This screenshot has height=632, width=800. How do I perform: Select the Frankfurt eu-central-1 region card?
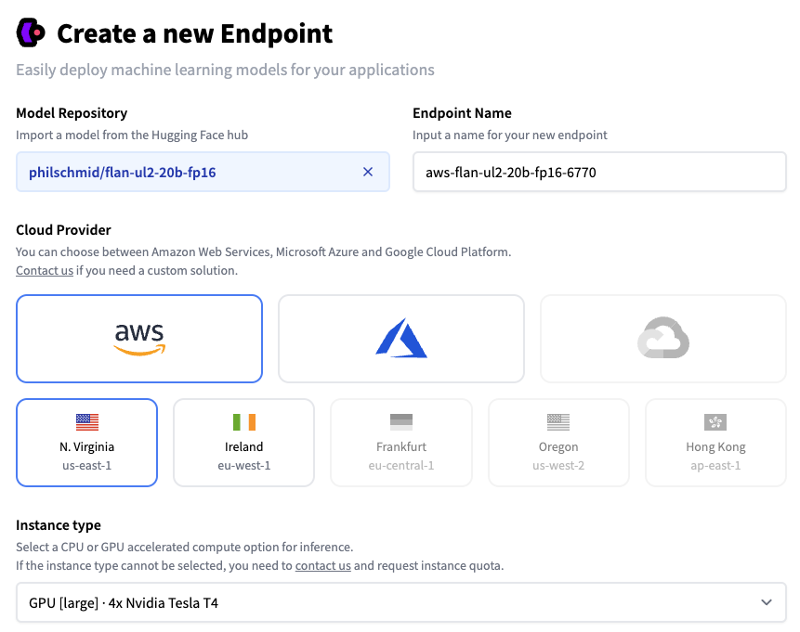(400, 443)
